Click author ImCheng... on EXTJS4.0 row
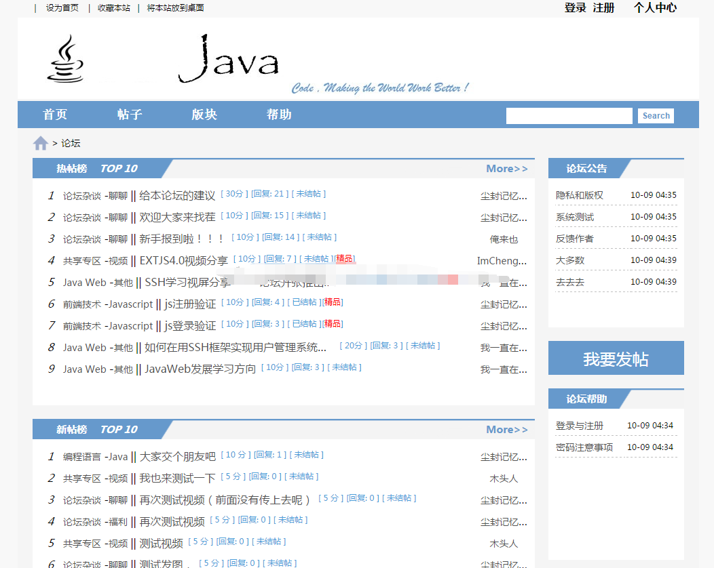The height and width of the screenshot is (568, 714). [x=502, y=261]
